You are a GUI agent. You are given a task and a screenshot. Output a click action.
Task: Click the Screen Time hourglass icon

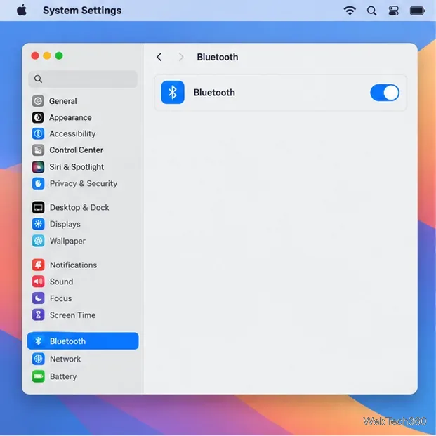pos(38,315)
